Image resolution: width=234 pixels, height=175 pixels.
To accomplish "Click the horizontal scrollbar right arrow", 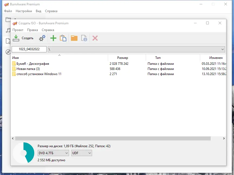I will point(224,138).
